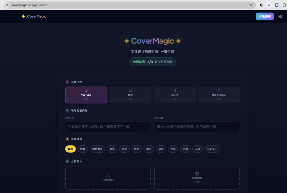
Task: Choose the 自定义 expression option
Action: [212, 149]
